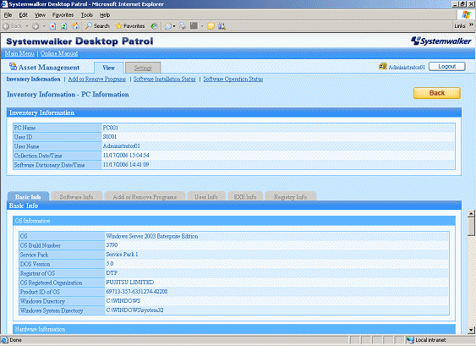Open the Add or Remove Programs link
Image resolution: width=476 pixels, height=346 pixels.
[97, 79]
